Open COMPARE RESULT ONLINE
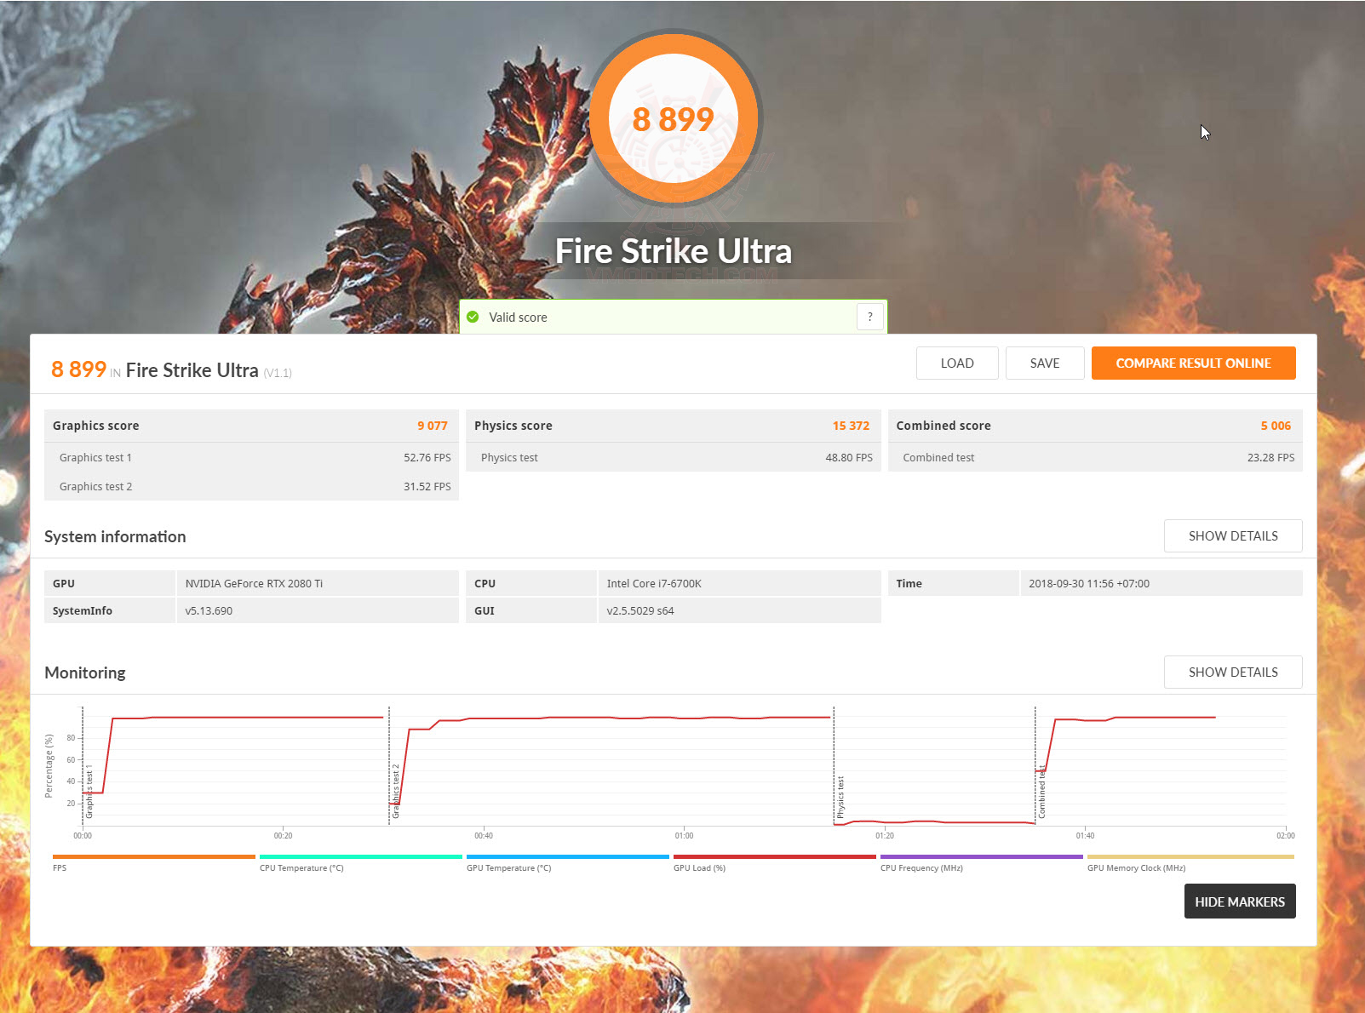The width and height of the screenshot is (1365, 1013). pyautogui.click(x=1193, y=363)
